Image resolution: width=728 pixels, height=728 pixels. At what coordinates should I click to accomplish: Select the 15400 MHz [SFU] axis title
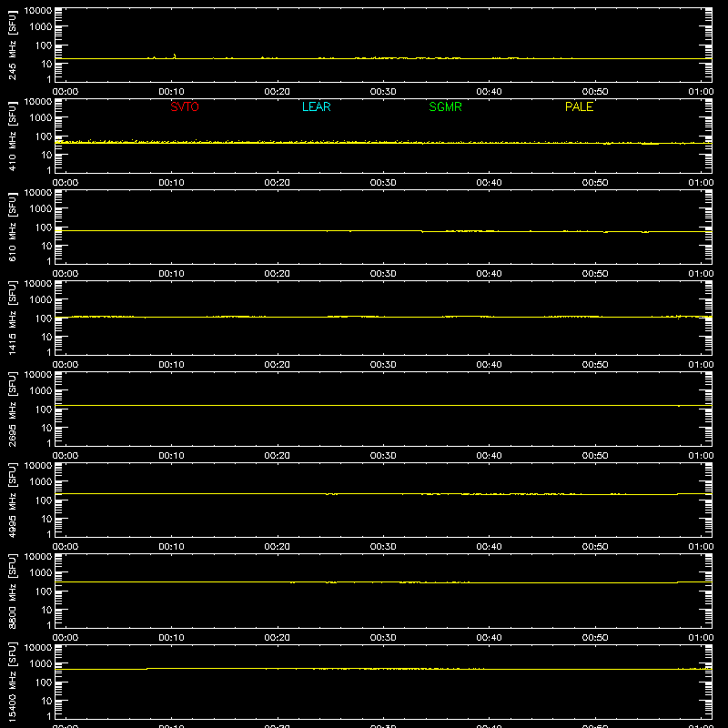12,682
